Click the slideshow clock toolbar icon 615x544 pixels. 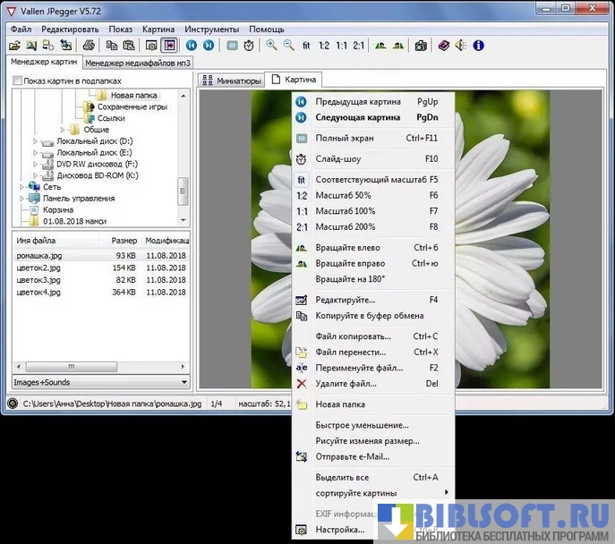pyautogui.click(x=249, y=46)
